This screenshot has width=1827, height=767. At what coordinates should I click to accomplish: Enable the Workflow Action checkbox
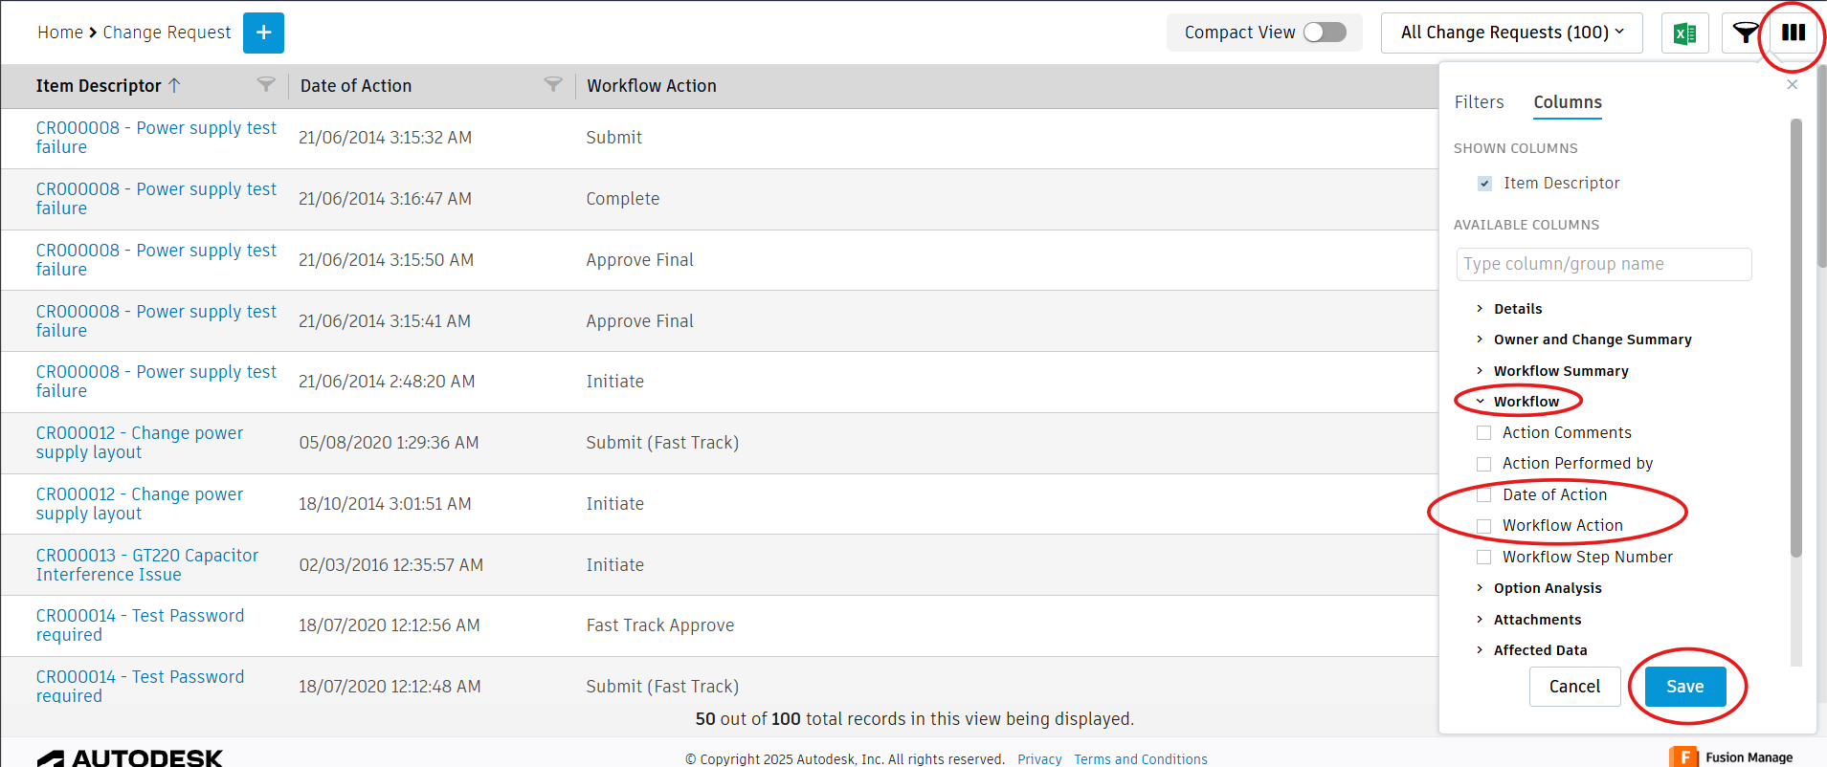click(x=1484, y=525)
